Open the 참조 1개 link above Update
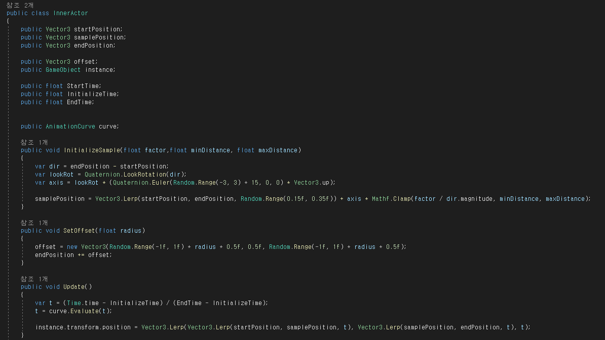The image size is (605, 340). (34, 279)
